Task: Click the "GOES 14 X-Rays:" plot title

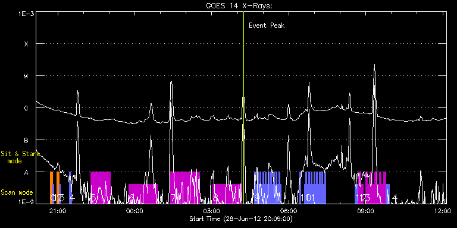Action: (x=239, y=6)
